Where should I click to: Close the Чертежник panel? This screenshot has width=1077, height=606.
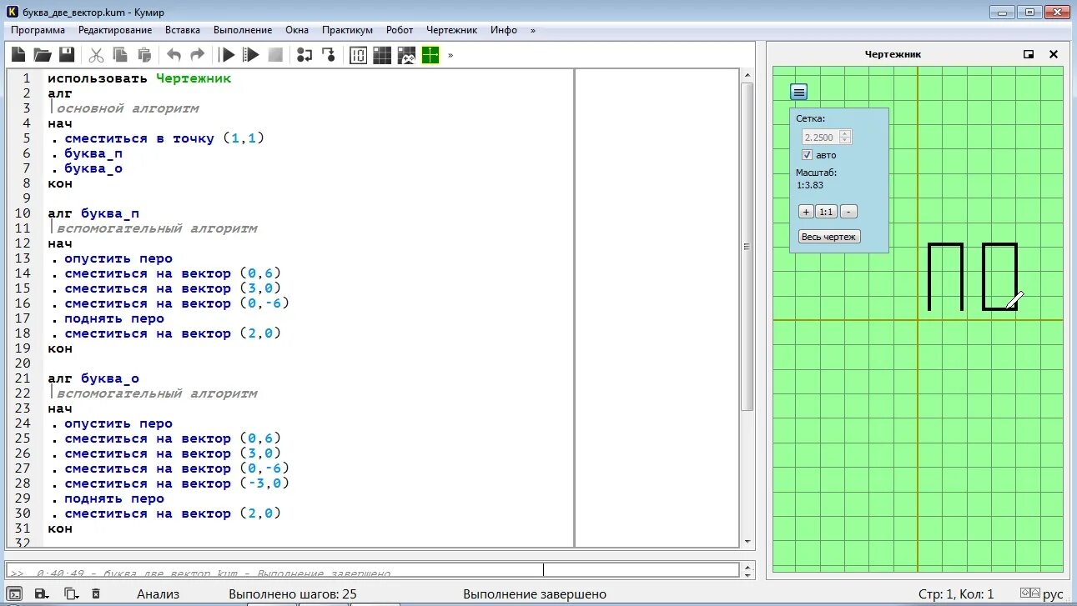click(x=1054, y=54)
